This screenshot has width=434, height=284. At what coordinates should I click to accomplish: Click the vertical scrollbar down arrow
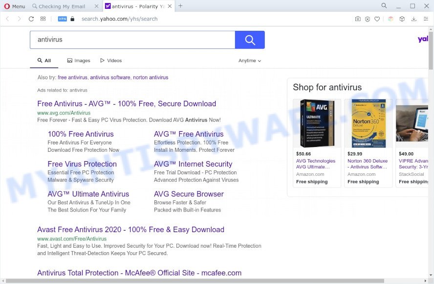431,275
